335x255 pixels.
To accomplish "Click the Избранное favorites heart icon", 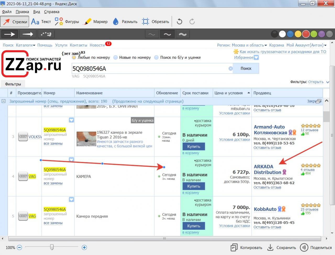I will [x=256, y=58].
